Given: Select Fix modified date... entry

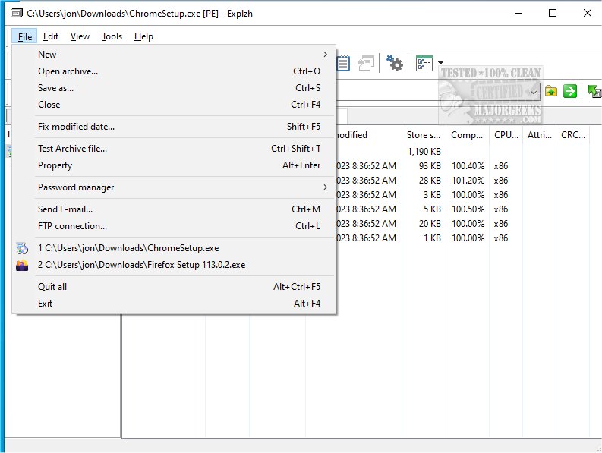Looking at the screenshot, I should point(175,127).
